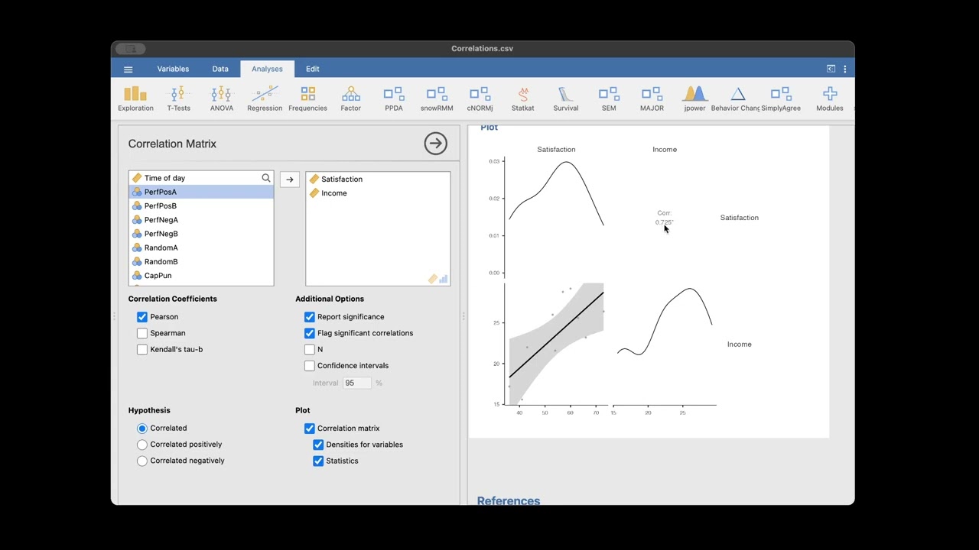Screen dimensions: 979x550
Task: Open the MAJOR module menu
Action: (652, 99)
